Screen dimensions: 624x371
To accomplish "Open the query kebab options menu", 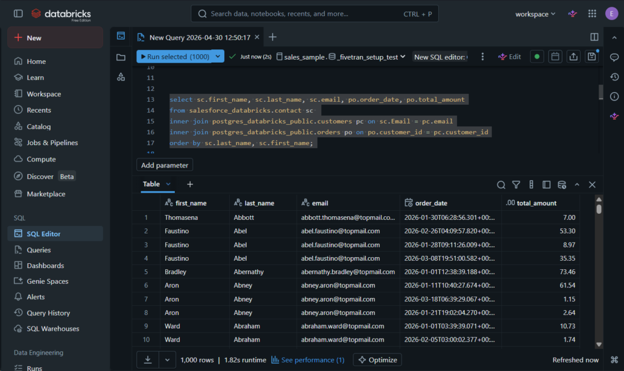I will [483, 57].
